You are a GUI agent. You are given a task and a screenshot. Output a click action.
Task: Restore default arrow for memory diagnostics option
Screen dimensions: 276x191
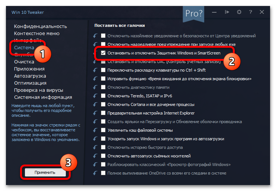[x=95, y=87]
